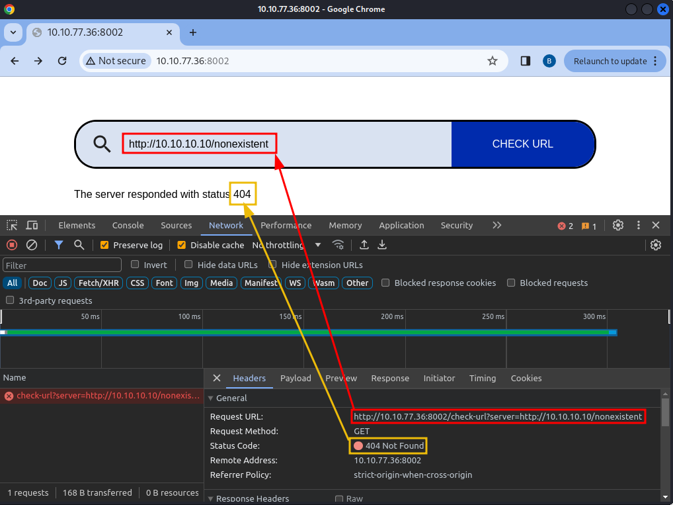Select the All request type filter
673x505 pixels.
tap(13, 283)
